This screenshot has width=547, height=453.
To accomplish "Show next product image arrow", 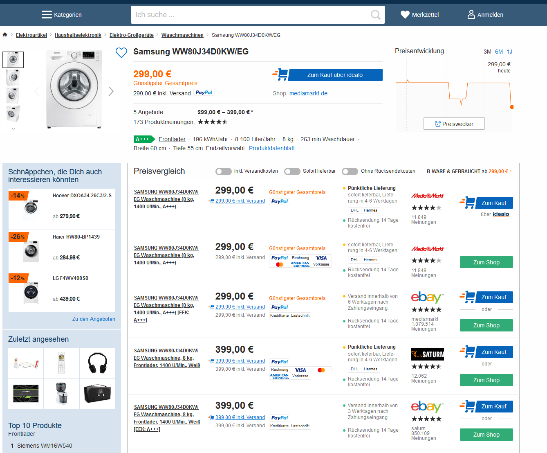I will click(111, 91).
